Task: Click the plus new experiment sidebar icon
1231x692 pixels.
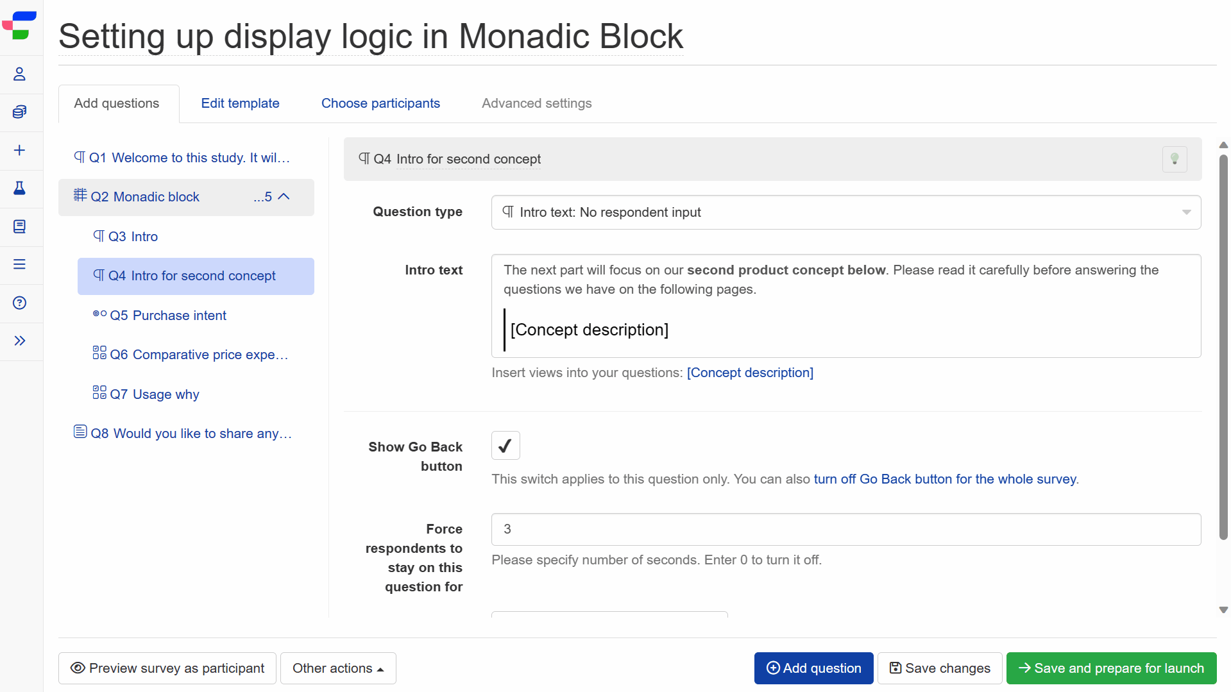Action: coord(19,150)
